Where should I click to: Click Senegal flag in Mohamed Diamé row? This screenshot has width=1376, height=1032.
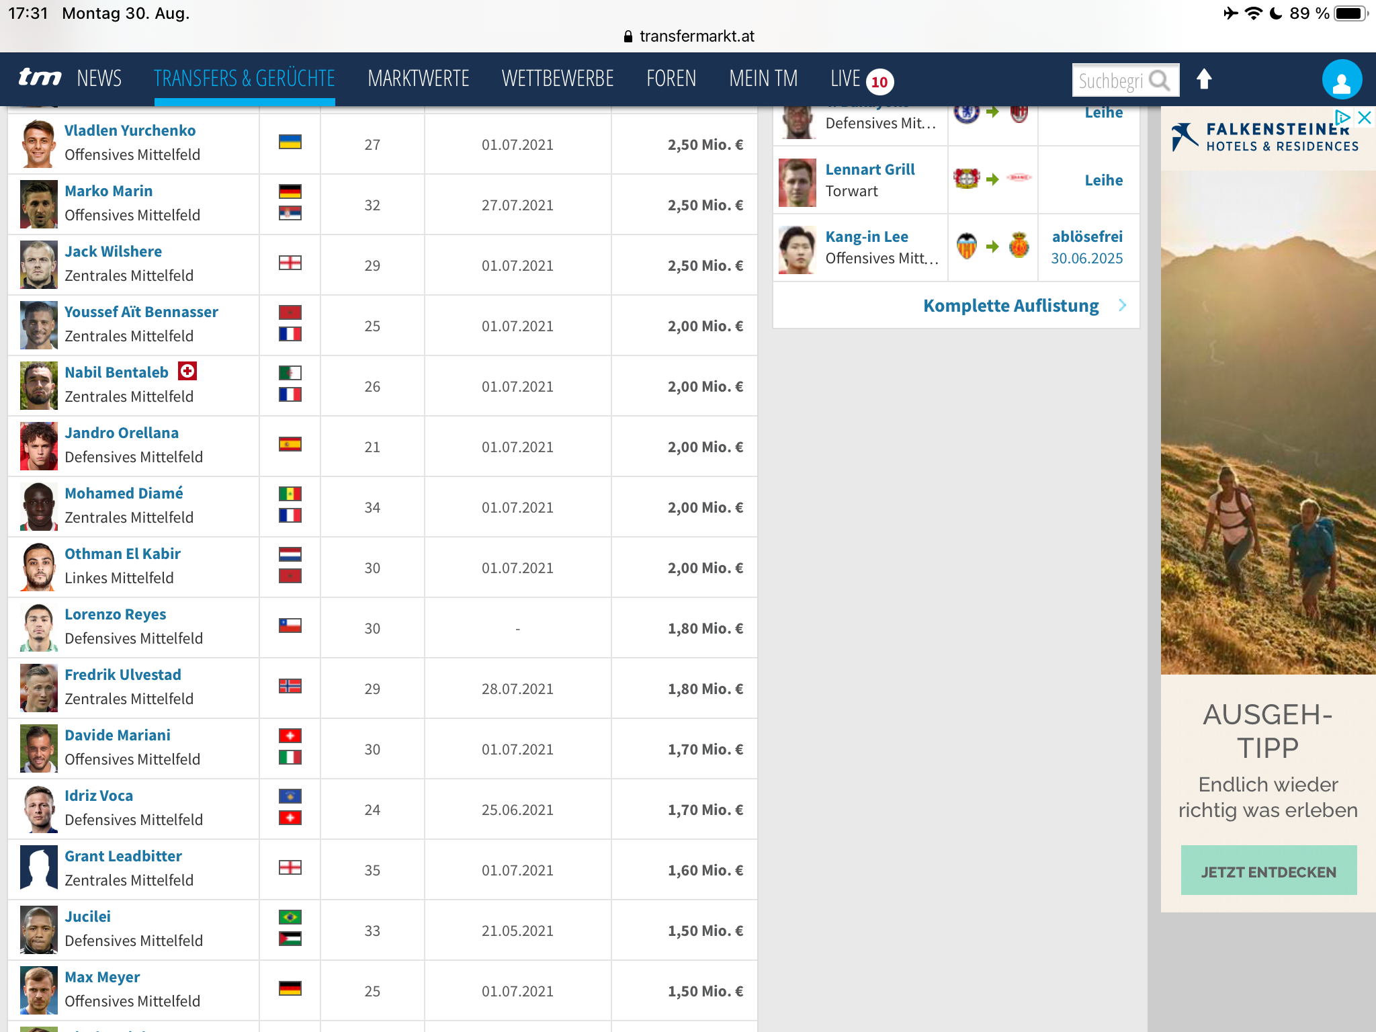pos(290,494)
